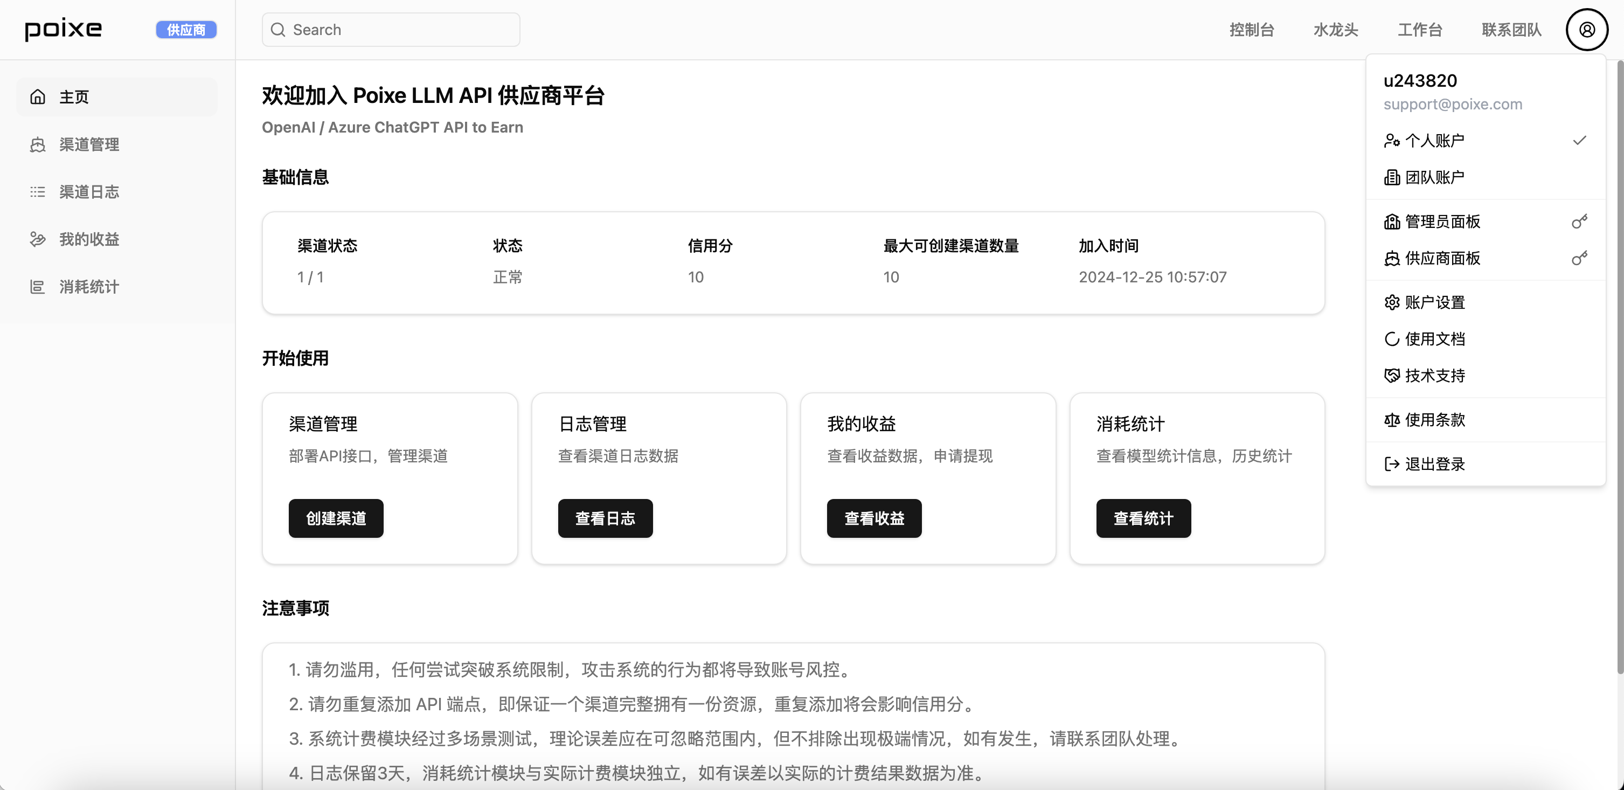Open 使用文档 menu entry
This screenshot has width=1624, height=790.
coord(1434,338)
